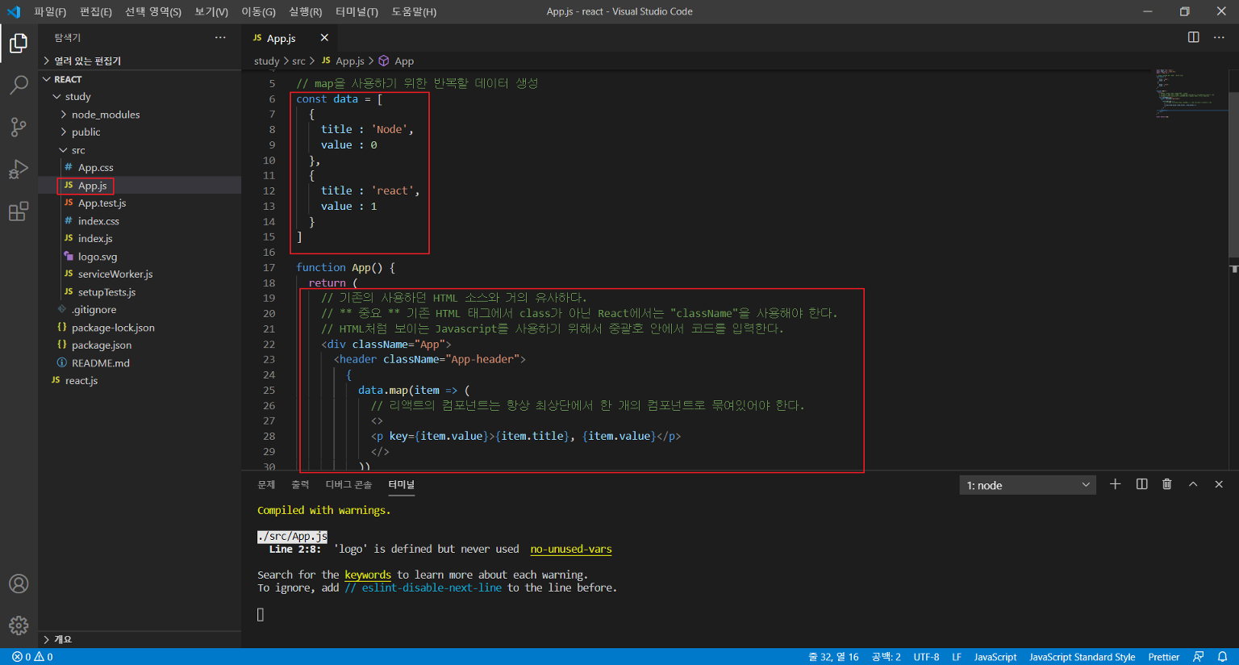Click errors and warnings count in status bar
Image resolution: width=1239 pixels, height=665 pixels.
[x=32, y=657]
